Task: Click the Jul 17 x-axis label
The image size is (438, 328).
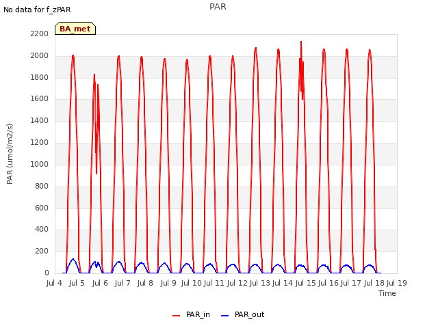Action: [x=351, y=283]
